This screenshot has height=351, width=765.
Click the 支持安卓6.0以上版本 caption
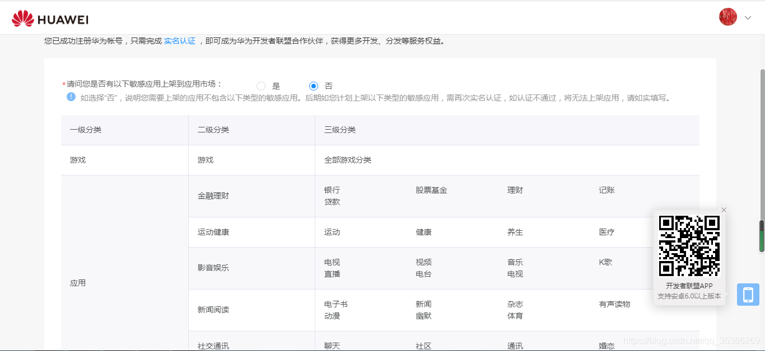coord(689,296)
